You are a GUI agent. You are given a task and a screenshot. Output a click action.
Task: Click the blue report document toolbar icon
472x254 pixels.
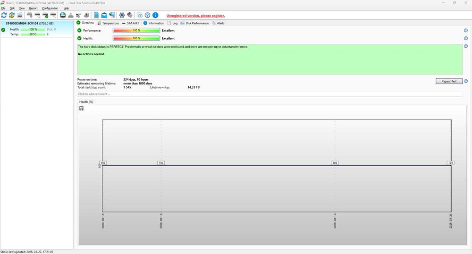pos(96,15)
